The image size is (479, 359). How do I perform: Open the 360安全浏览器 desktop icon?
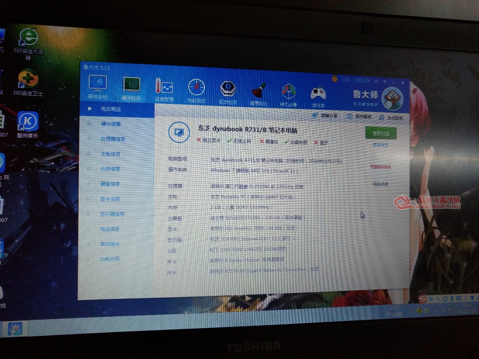click(28, 44)
